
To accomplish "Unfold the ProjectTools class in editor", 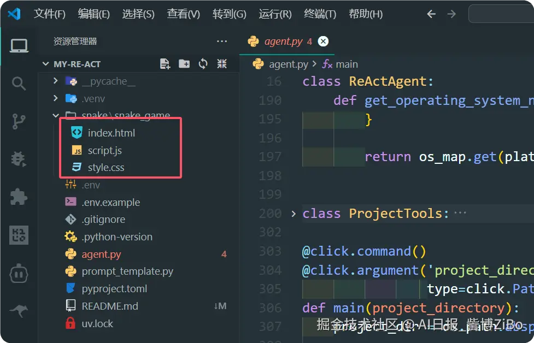I will coord(294,214).
